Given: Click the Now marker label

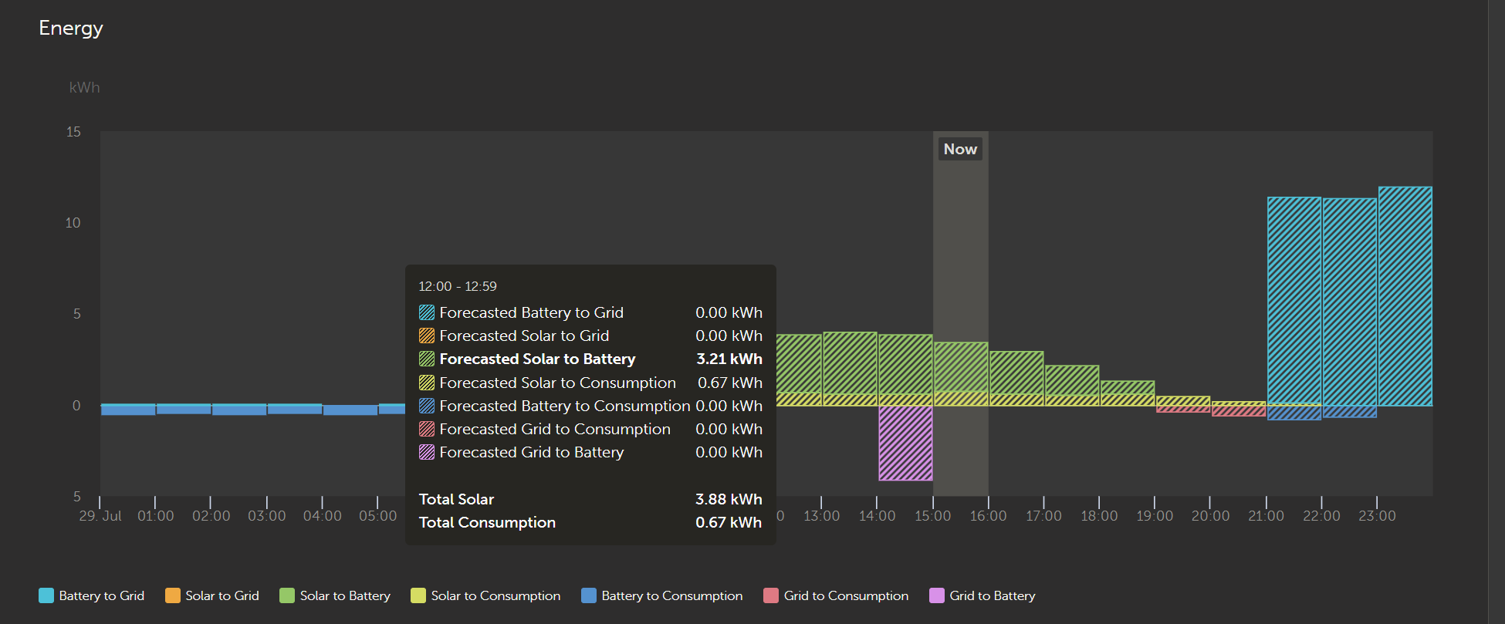Looking at the screenshot, I should point(960,149).
